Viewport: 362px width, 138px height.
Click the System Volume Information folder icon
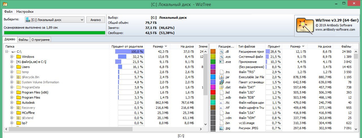19,82
